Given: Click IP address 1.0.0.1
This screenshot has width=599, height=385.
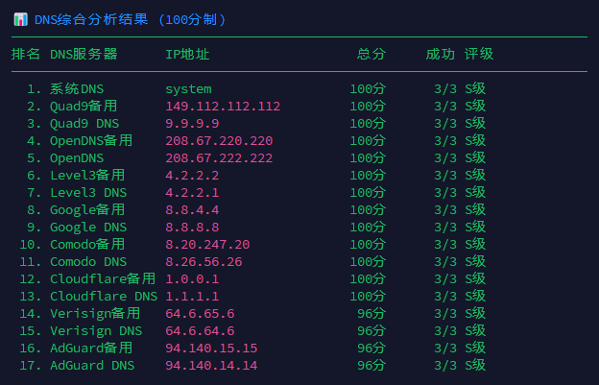Looking at the screenshot, I should [192, 279].
